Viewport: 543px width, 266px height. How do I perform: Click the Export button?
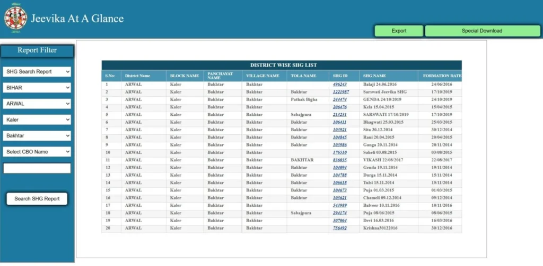(x=399, y=31)
